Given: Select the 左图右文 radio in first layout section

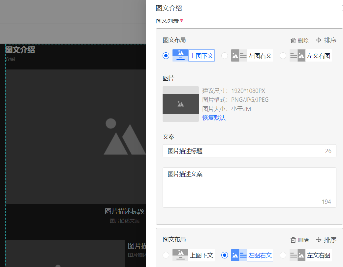Looking at the screenshot, I should pyautogui.click(x=224, y=55).
